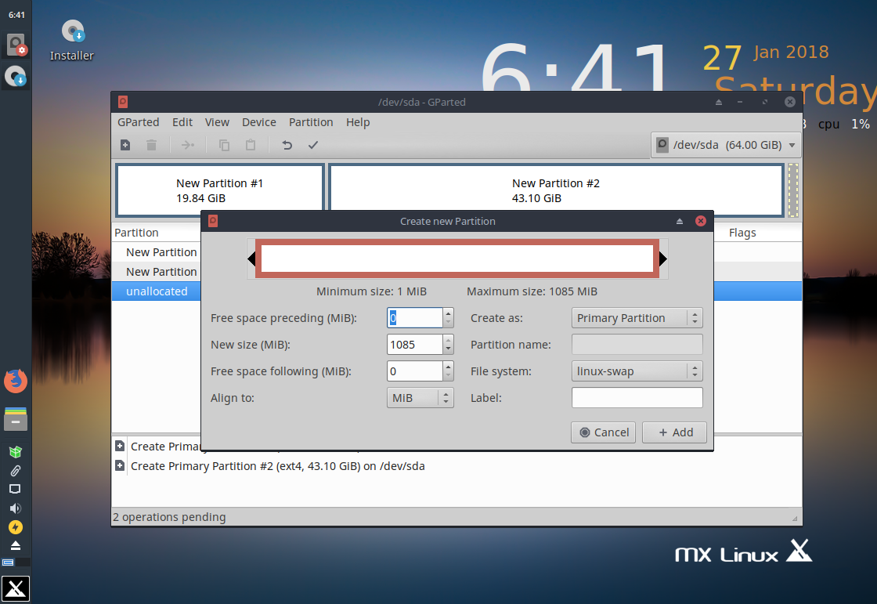Click the Cancel button
This screenshot has height=604, width=877.
[x=604, y=432]
